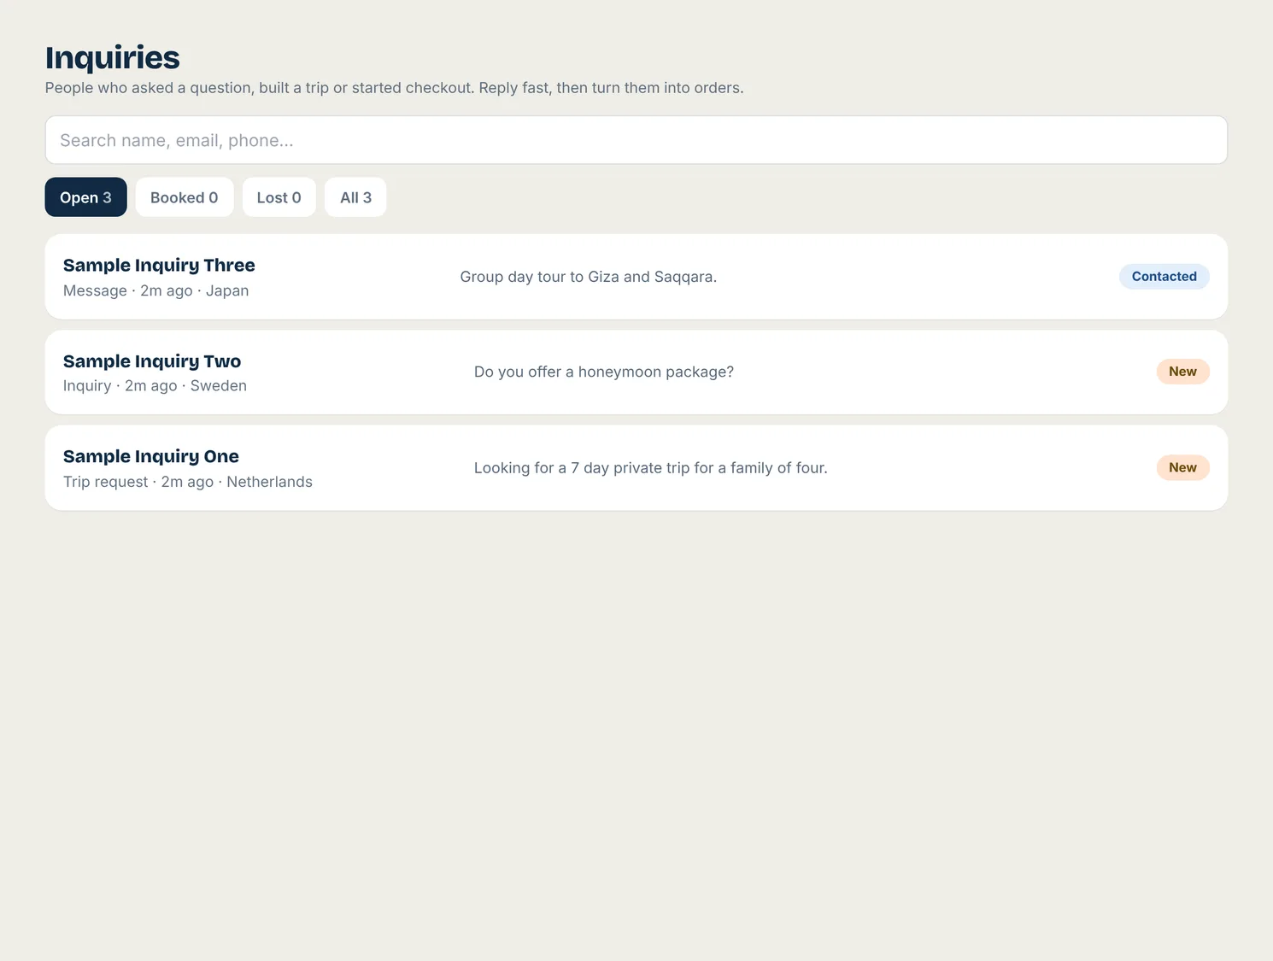The height and width of the screenshot is (961, 1273).
Task: Select the text 'Do you offer a honeymoon package?'
Action: click(604, 372)
